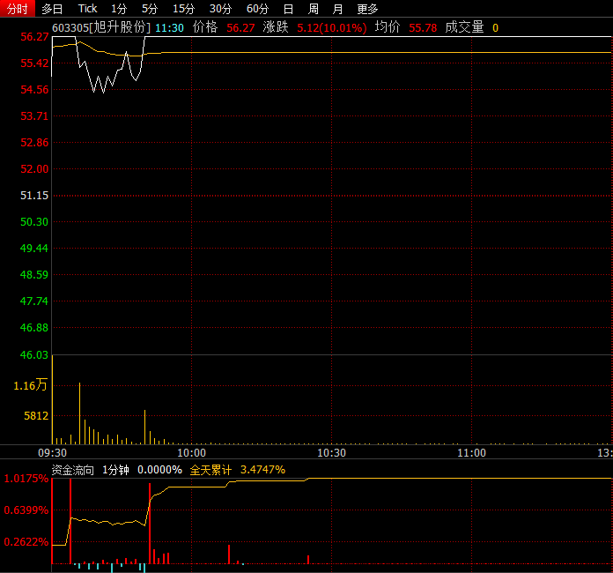Image resolution: width=613 pixels, height=573 pixels.
Task: Click the 46.03 bottom price axis label
Action: (34, 355)
